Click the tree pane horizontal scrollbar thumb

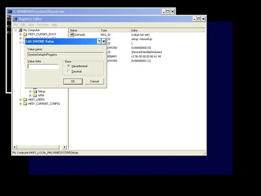(38, 147)
